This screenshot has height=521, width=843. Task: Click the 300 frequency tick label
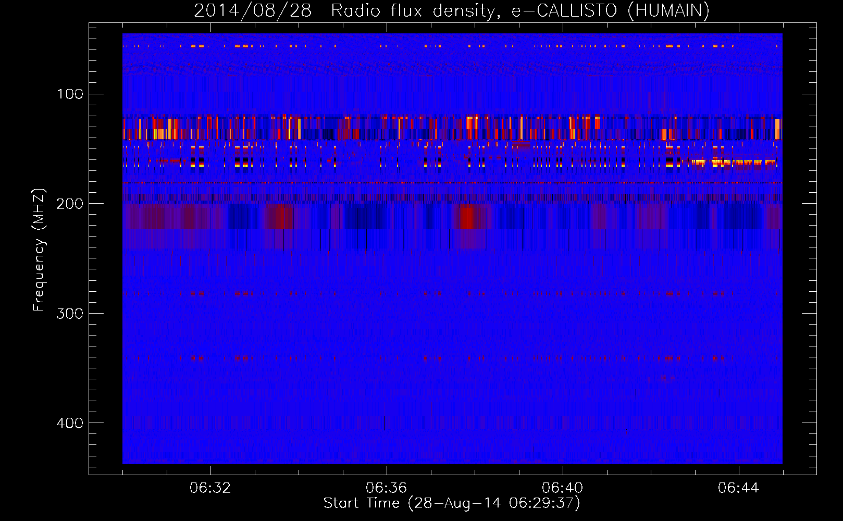70,314
